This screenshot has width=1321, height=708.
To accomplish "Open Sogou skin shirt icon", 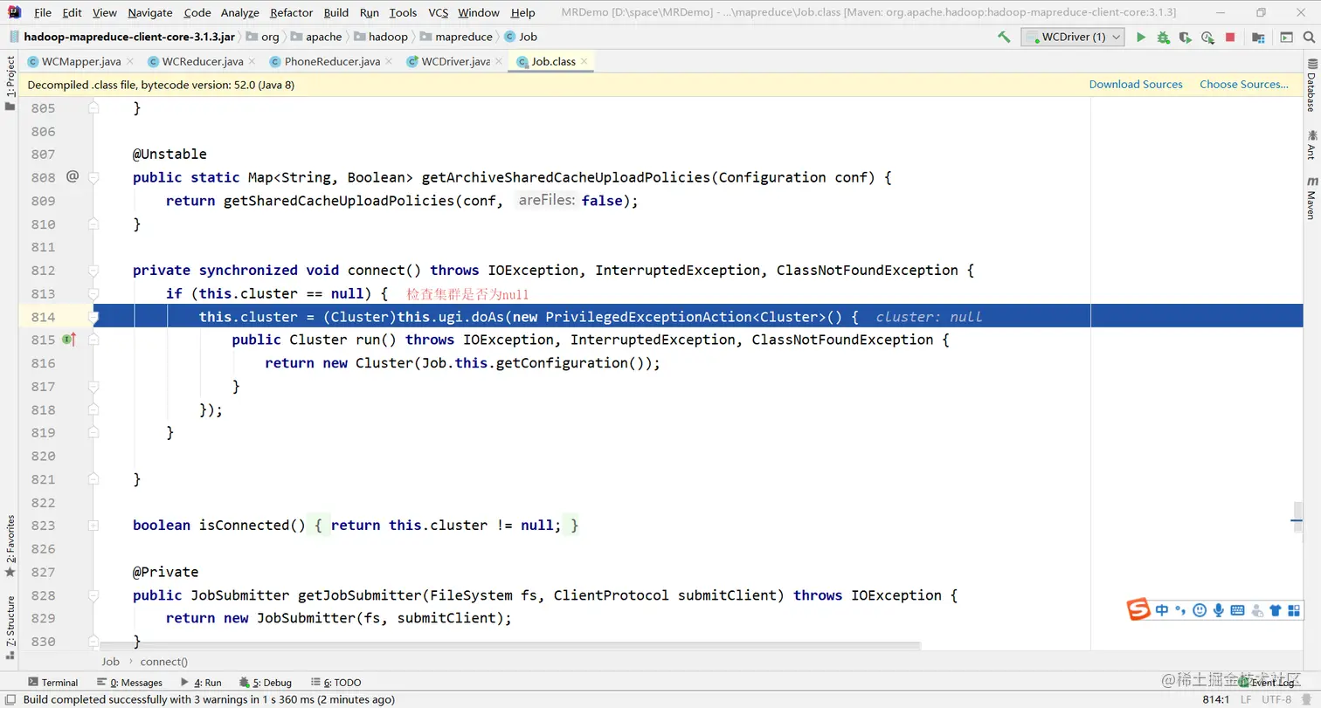I will coord(1275,610).
